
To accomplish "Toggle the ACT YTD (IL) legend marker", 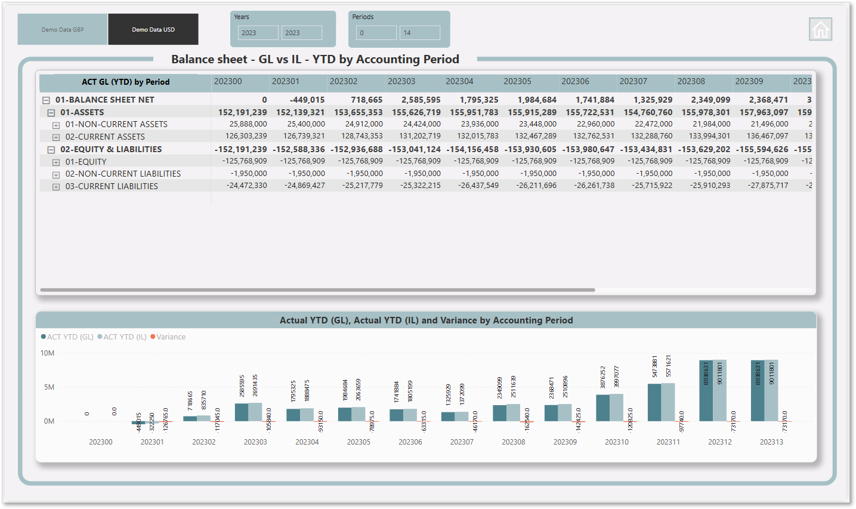I will (x=100, y=337).
